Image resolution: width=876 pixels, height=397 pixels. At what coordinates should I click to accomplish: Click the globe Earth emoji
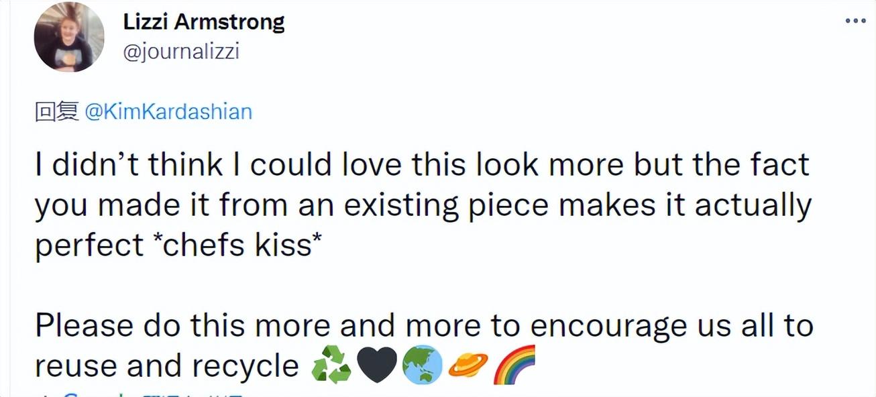pos(422,366)
